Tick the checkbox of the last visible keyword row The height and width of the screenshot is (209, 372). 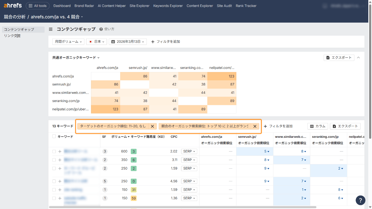tap(54, 198)
